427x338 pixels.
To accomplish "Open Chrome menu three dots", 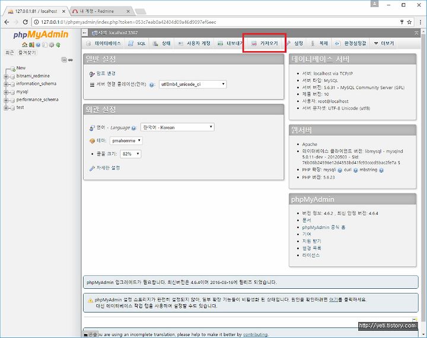I will [420, 22].
